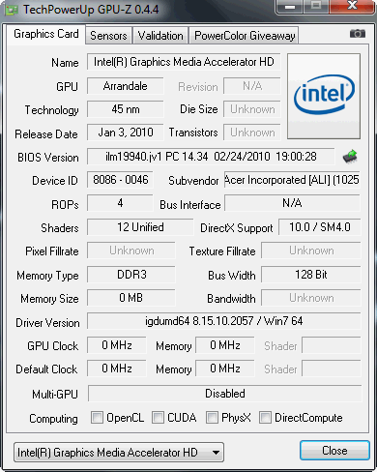This screenshot has width=377, height=472.
Task: Click the ROPs value 4
Action: pyautogui.click(x=120, y=203)
